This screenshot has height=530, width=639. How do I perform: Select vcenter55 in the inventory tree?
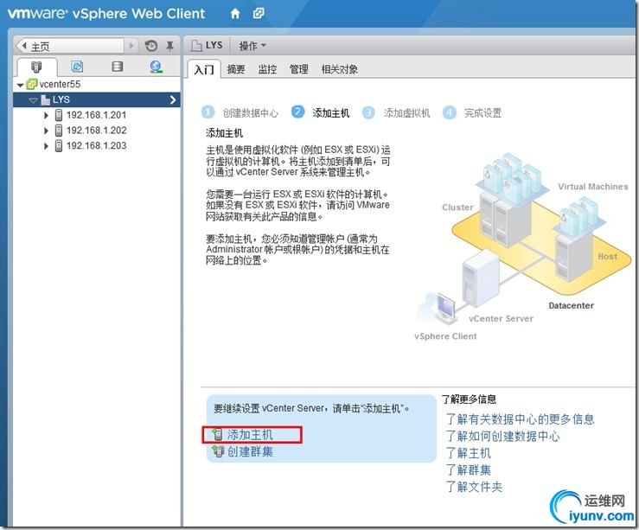coord(60,85)
